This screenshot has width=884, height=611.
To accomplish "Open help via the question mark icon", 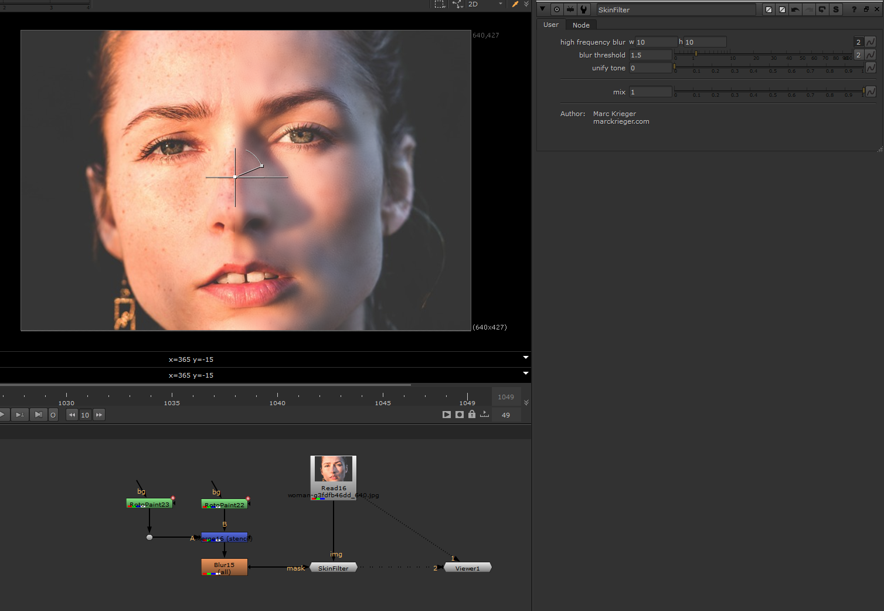I will coord(854,9).
